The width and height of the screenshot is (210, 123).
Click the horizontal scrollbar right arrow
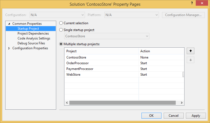point(181,103)
